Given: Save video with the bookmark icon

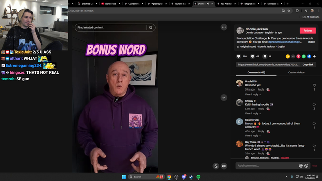Looking at the screenshot, I should 265,56.
